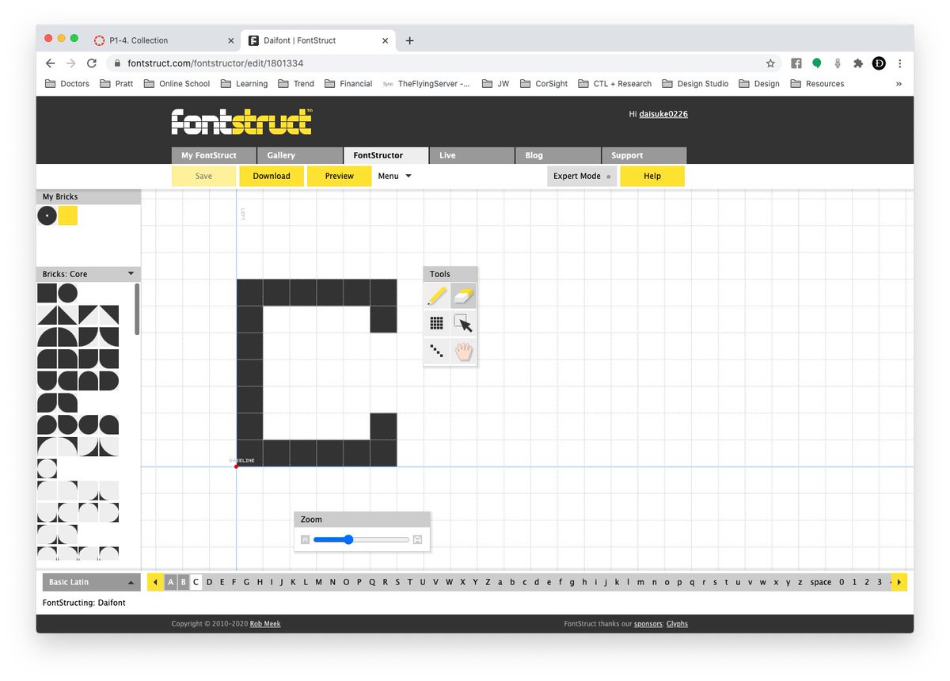The image size is (950, 681).
Task: Click the FontStruct logo
Action: coord(241,121)
